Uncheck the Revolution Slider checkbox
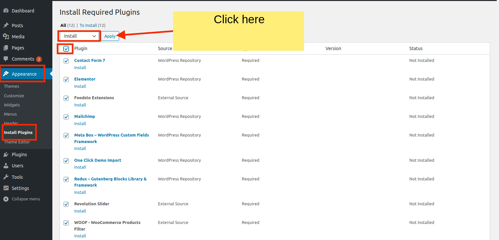Viewport: 499px width, 240px height. [66, 204]
